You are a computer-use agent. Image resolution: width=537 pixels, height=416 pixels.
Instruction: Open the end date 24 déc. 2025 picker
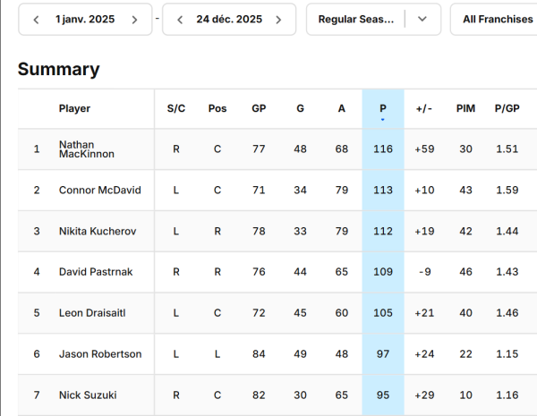click(x=229, y=19)
